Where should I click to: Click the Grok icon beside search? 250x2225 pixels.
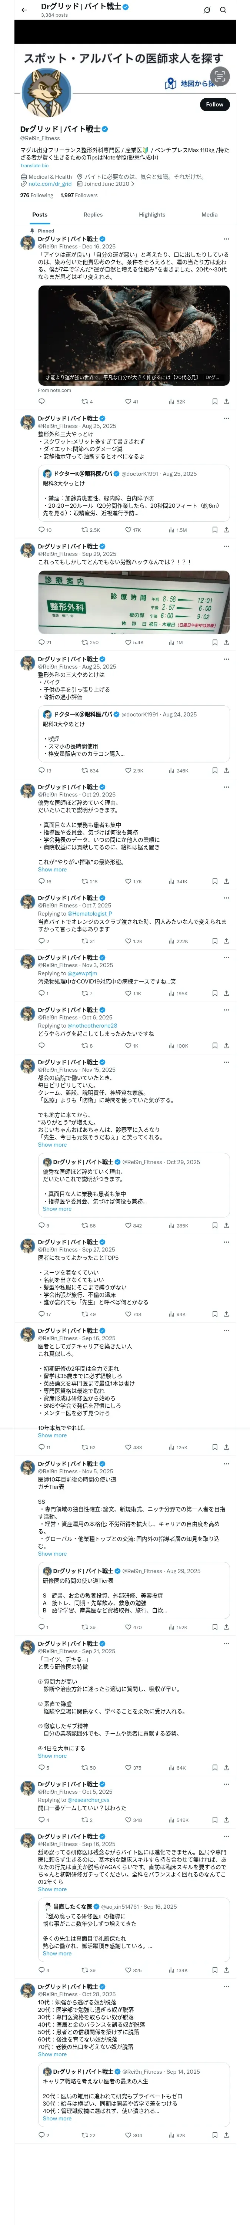[x=207, y=10]
